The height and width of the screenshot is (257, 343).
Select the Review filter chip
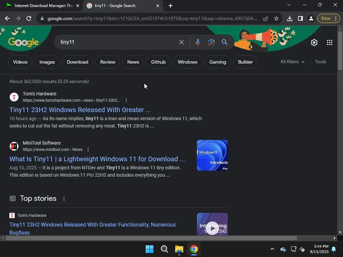(x=108, y=62)
